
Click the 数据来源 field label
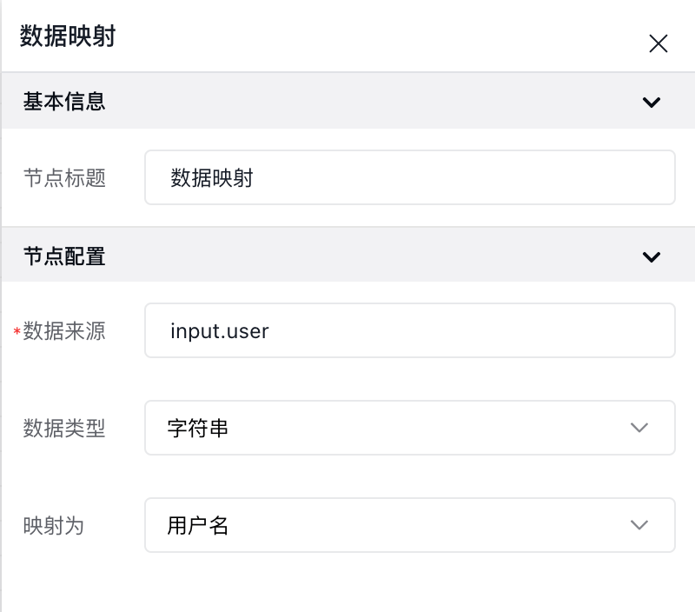point(64,331)
